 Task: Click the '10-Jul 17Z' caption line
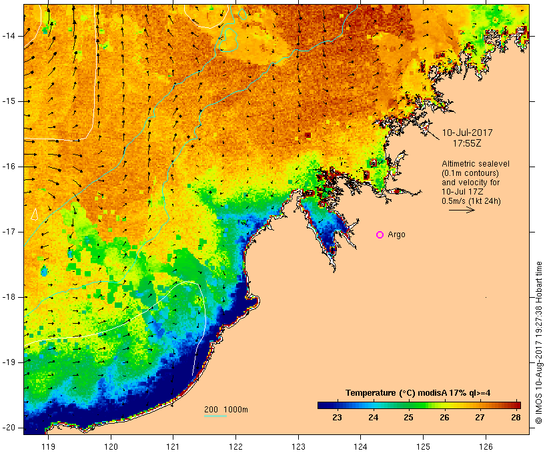[x=462, y=192]
